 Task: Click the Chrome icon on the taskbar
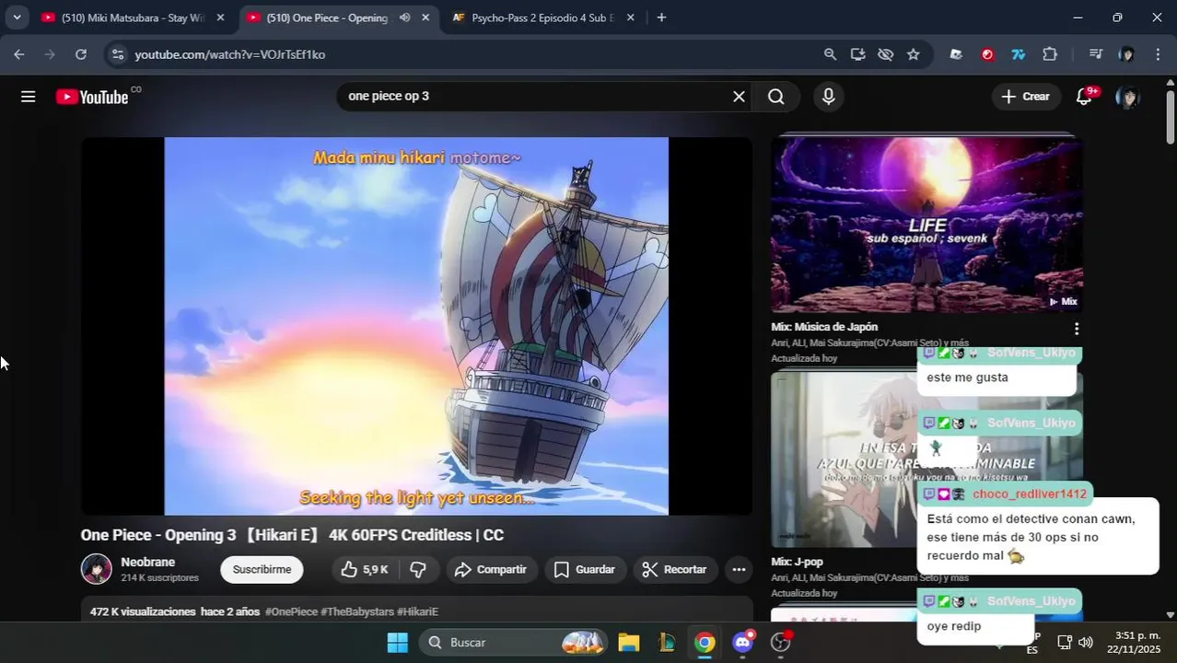705,642
